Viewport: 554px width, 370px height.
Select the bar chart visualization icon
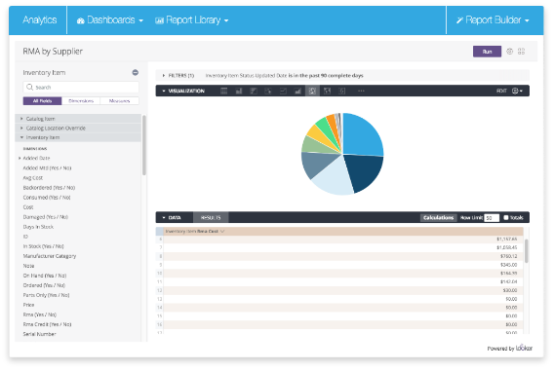point(254,91)
